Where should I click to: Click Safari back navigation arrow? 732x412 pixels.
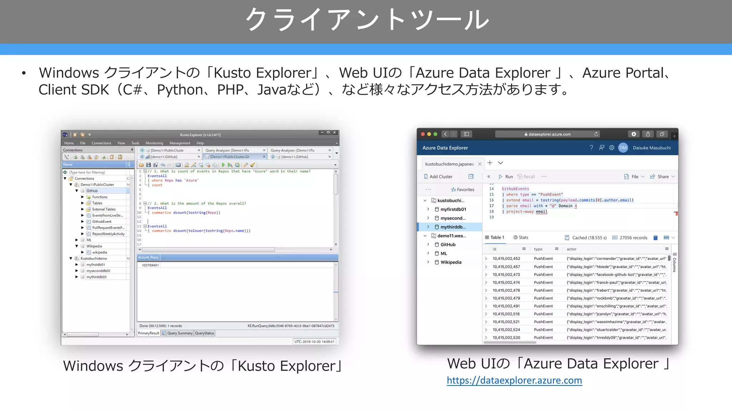point(445,134)
